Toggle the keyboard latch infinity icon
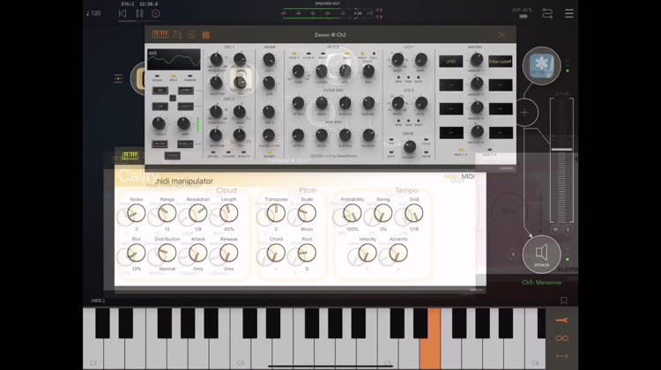661x370 pixels. (x=562, y=338)
